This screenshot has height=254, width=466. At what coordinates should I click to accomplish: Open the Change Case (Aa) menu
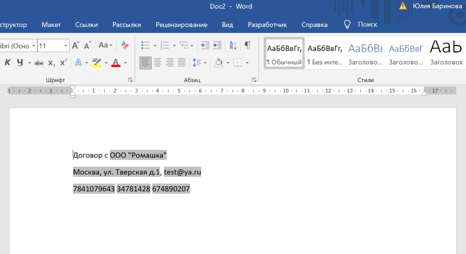(x=106, y=45)
